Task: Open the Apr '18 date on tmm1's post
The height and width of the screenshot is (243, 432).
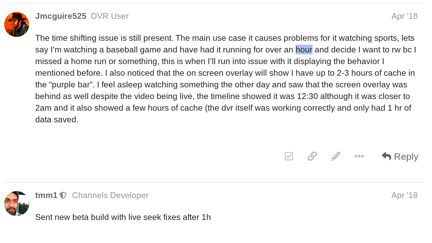Action: click(404, 195)
